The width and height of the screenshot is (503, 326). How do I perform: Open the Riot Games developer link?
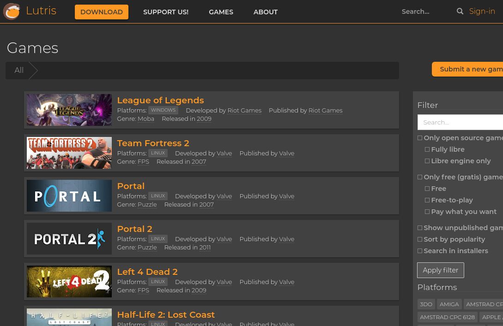(244, 111)
